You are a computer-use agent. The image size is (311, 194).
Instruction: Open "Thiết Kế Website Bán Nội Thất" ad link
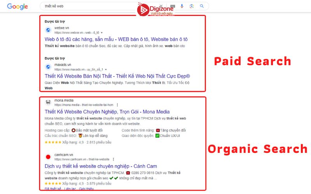point(117,76)
